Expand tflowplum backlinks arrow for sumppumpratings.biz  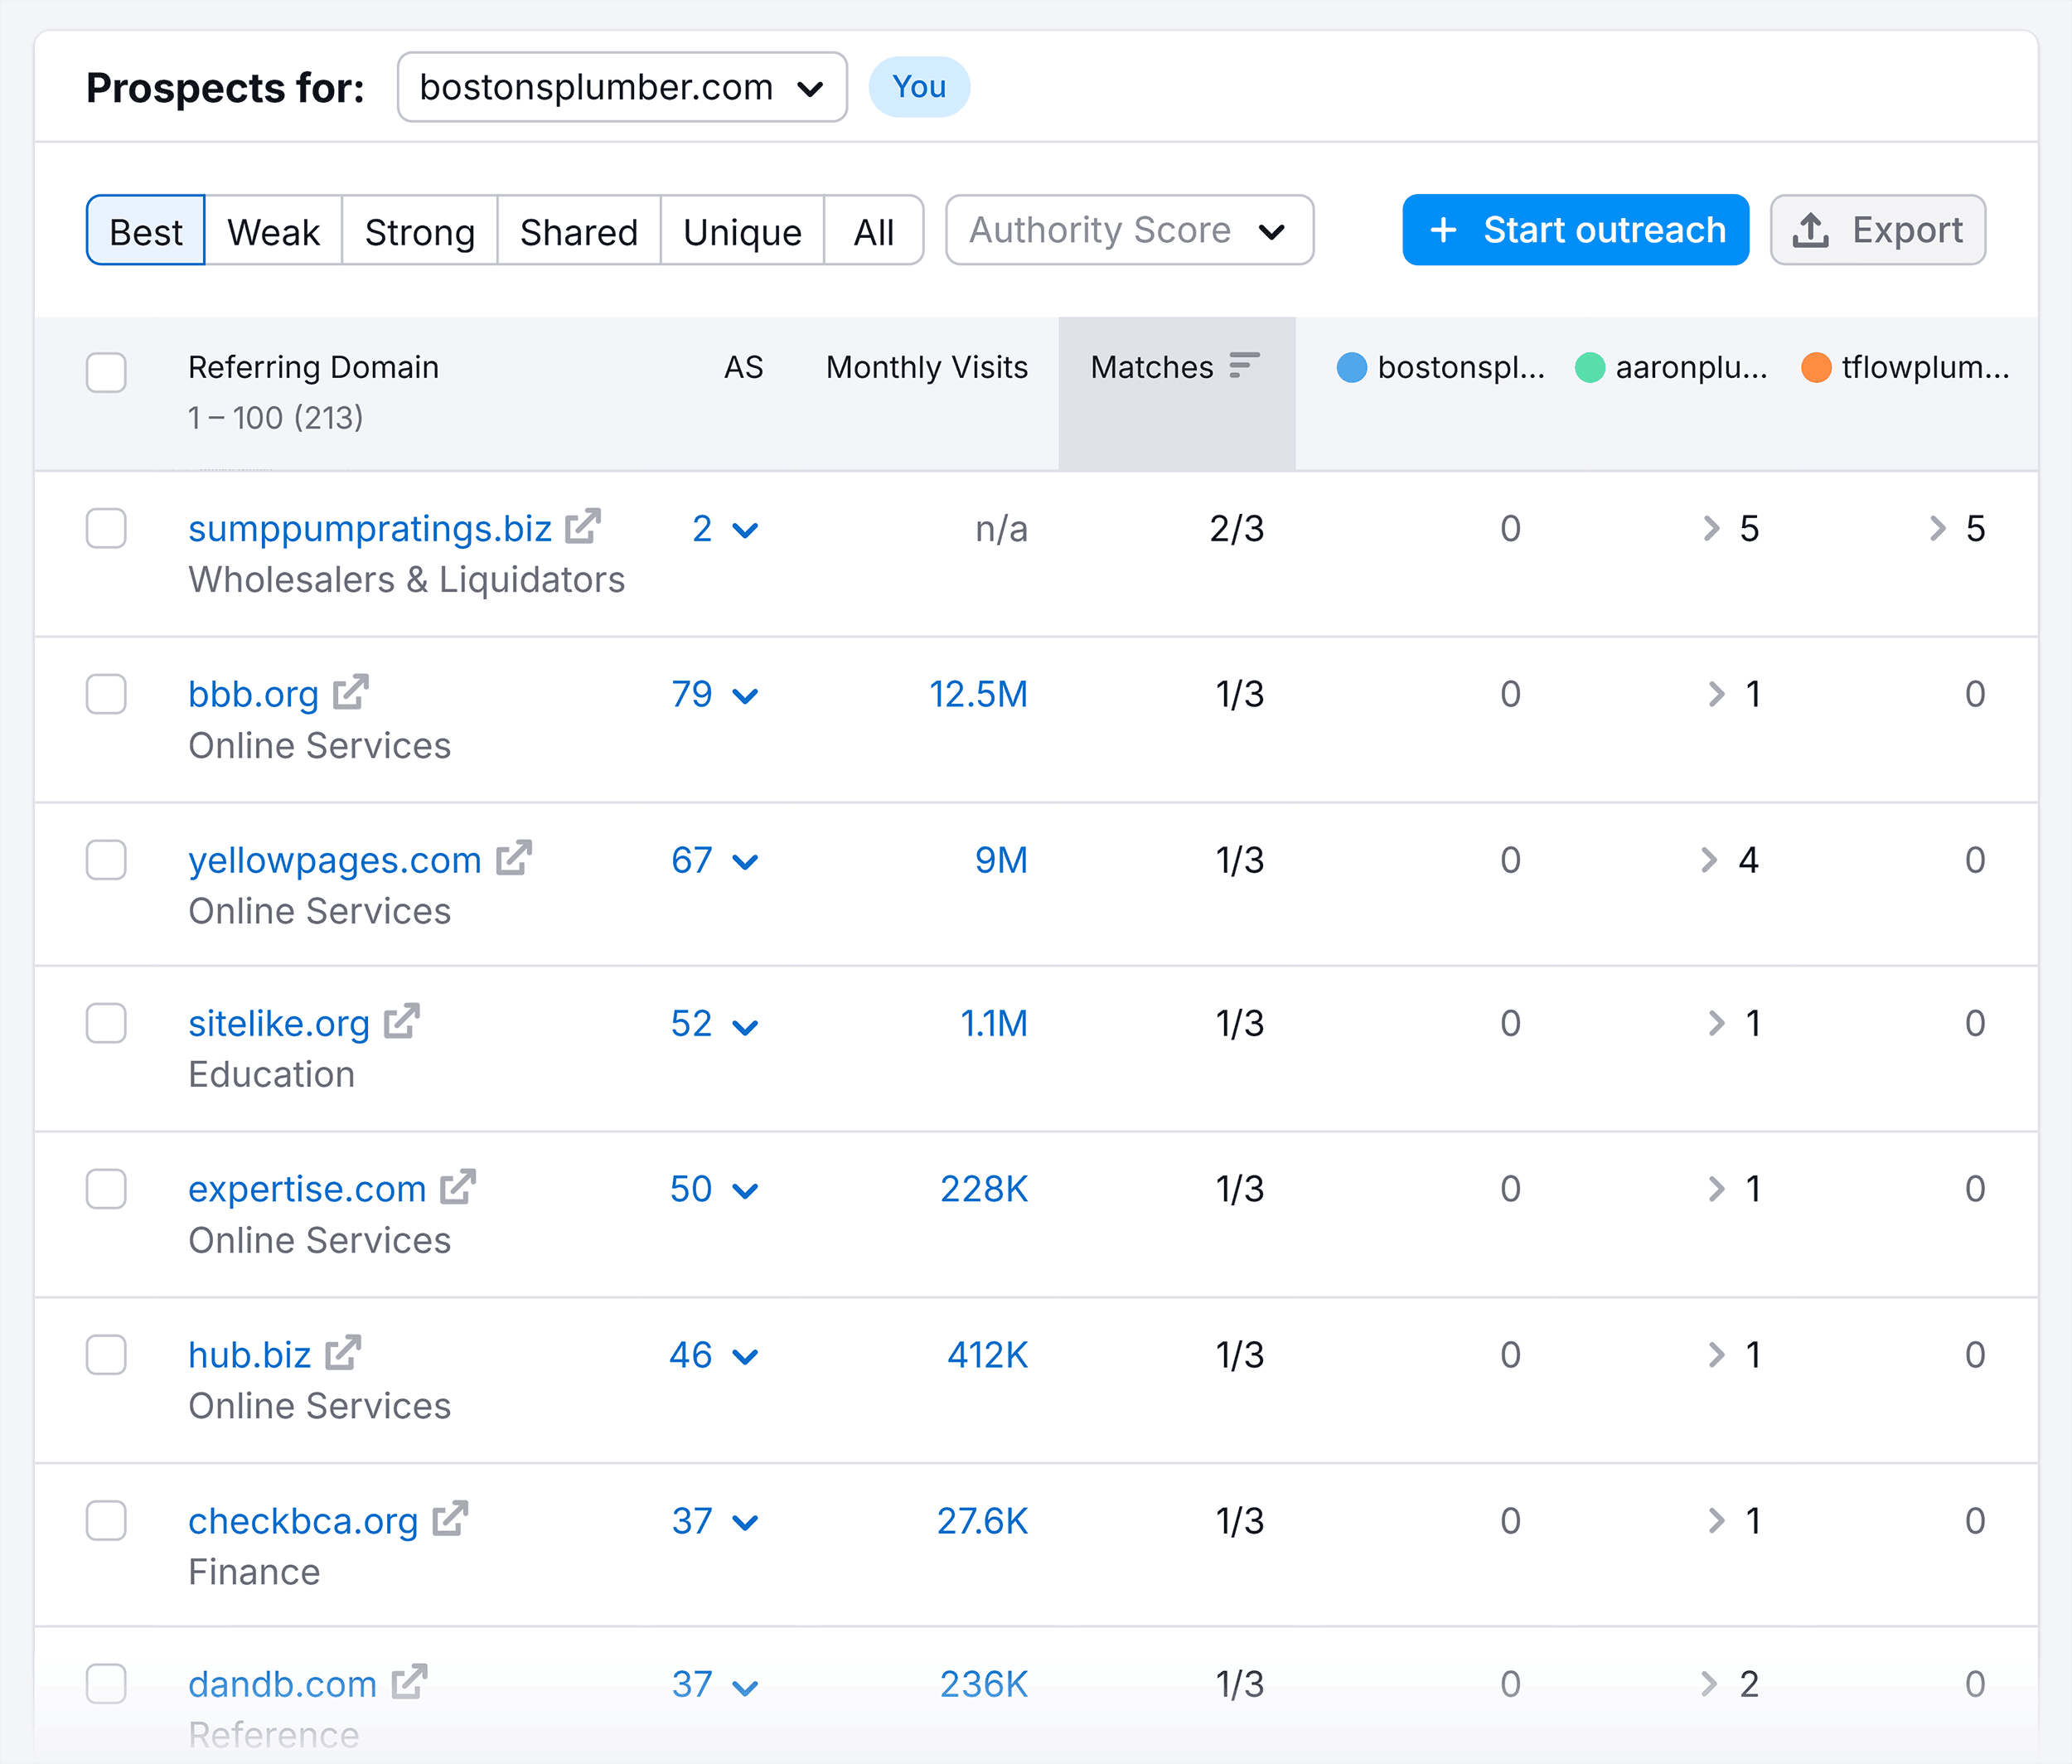[x=1937, y=528]
